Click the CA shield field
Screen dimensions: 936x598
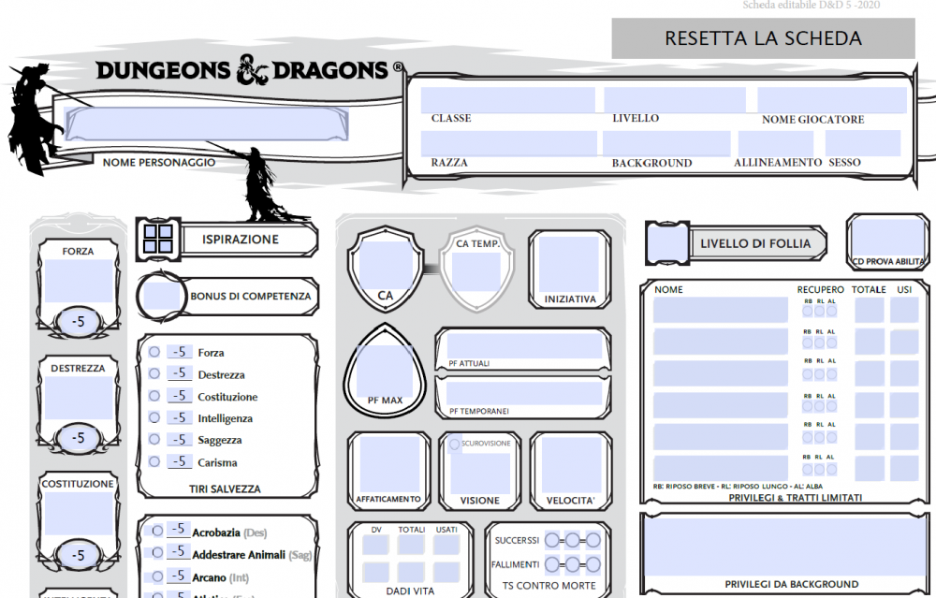pos(386,266)
